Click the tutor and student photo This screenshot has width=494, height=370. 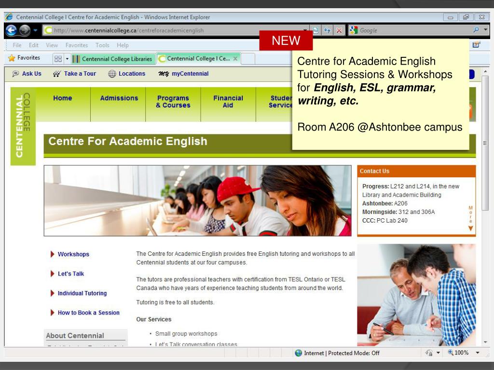(x=416, y=295)
